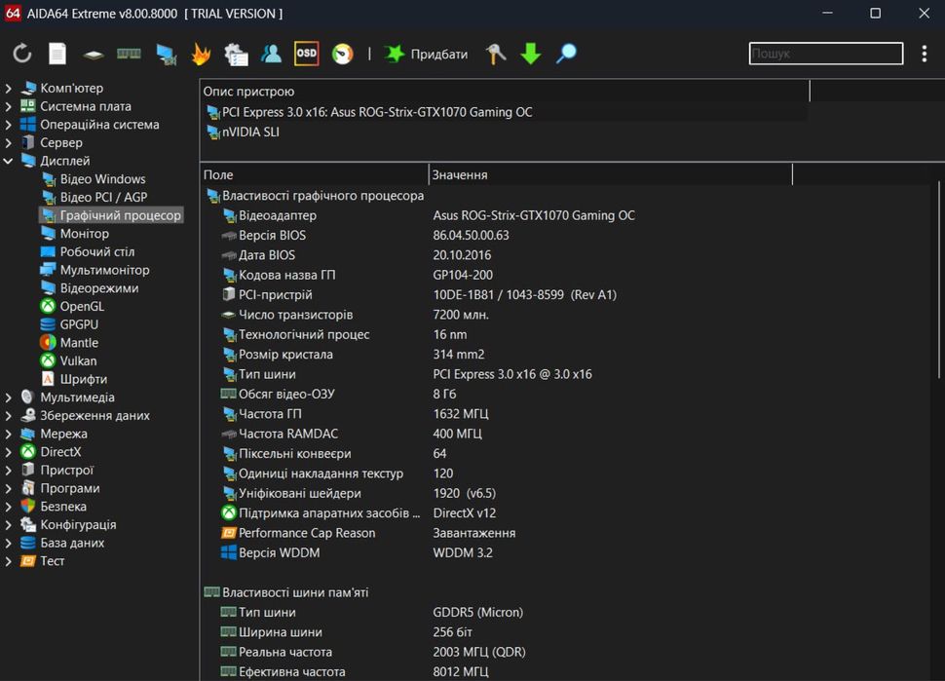Screen dimensions: 945x681
Task: Select the Кодова назва ГП row
Action: (x=358, y=275)
